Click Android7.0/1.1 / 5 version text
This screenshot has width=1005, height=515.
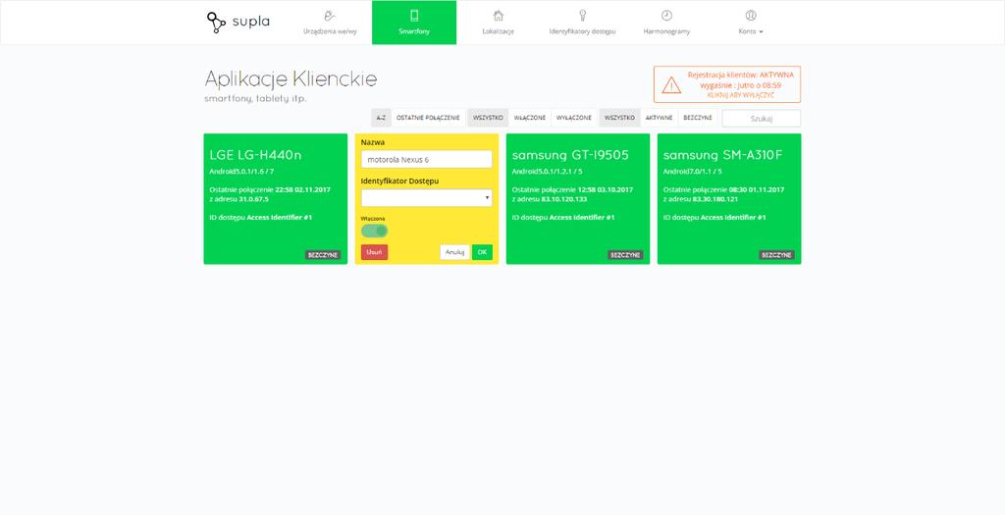click(692, 172)
